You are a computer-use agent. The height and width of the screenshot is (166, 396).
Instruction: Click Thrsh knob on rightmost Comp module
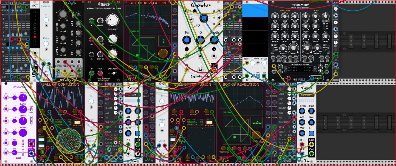302,111
